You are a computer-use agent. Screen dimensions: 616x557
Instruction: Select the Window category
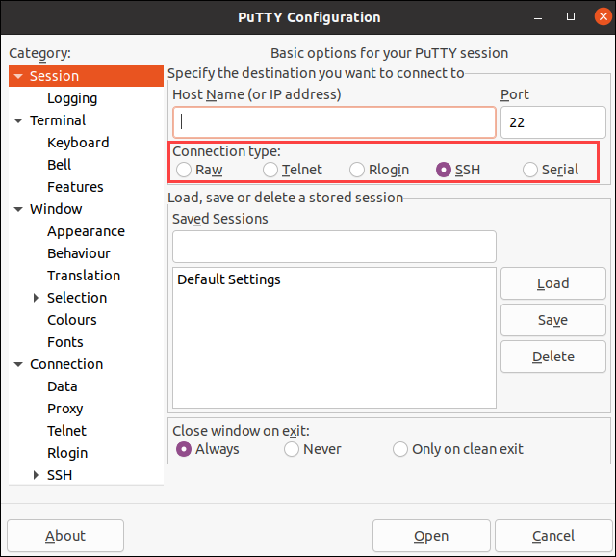click(56, 209)
